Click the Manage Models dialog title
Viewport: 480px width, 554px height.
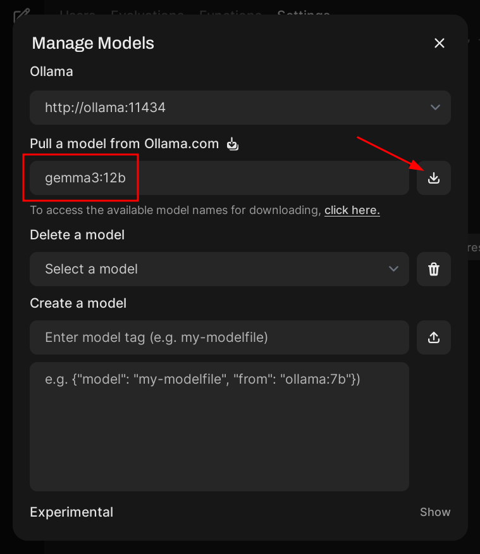(93, 43)
